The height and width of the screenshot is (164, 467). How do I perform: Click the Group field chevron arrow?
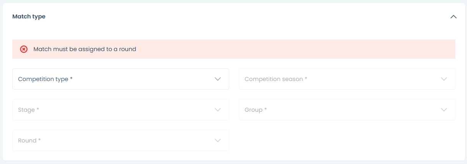coord(444,110)
